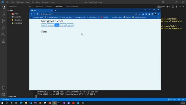Switch to the DEBUG CONSOLE tab

(72, 7)
